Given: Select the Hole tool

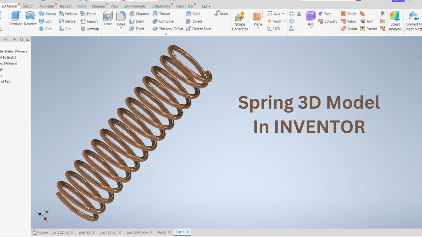Looking at the screenshot, I should coord(108,18).
